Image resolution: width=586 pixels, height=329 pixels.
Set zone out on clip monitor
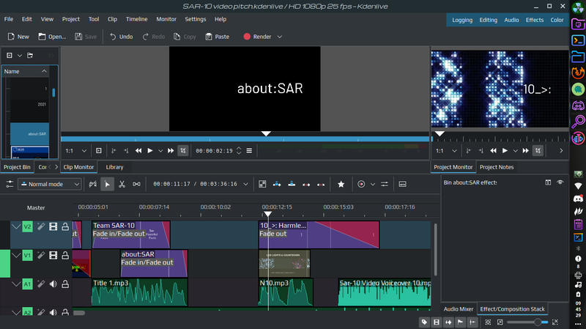pyautogui.click(x=126, y=151)
